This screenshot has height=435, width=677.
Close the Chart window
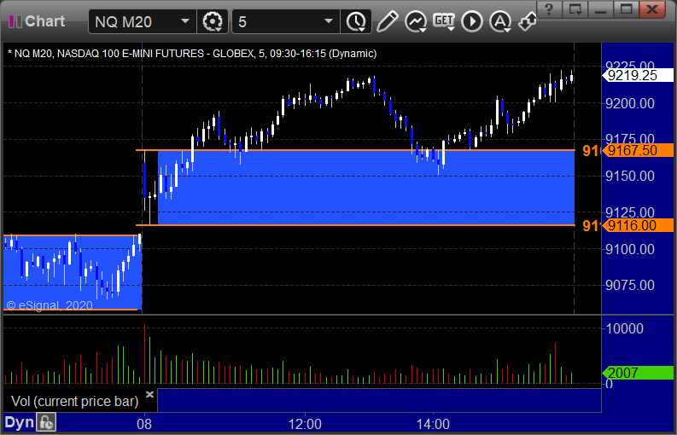[x=652, y=9]
